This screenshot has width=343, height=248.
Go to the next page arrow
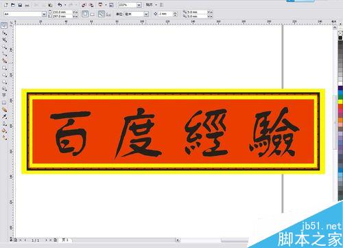click(47, 240)
